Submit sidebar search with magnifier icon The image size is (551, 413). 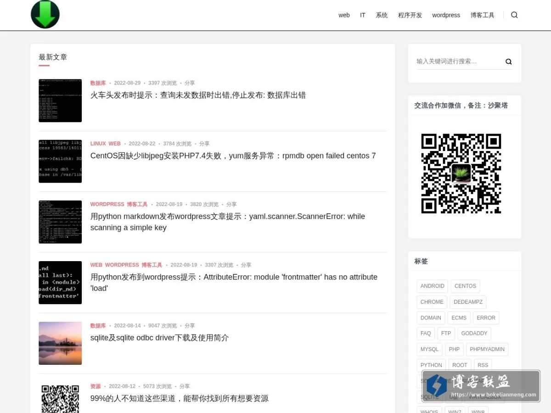[508, 61]
